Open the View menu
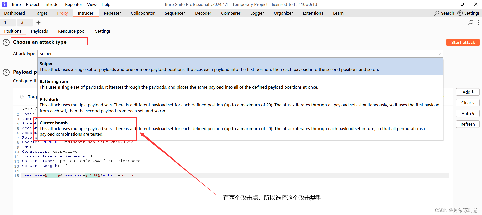482x215 pixels. click(92, 4)
